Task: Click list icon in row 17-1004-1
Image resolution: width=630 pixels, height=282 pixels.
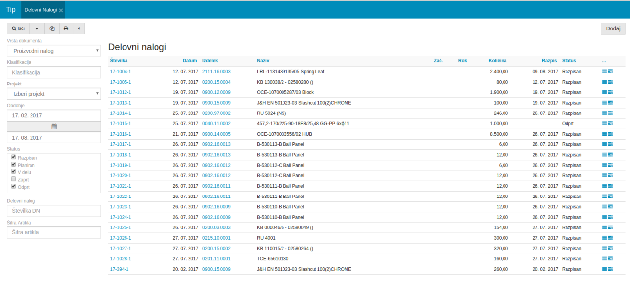Action: [x=604, y=71]
